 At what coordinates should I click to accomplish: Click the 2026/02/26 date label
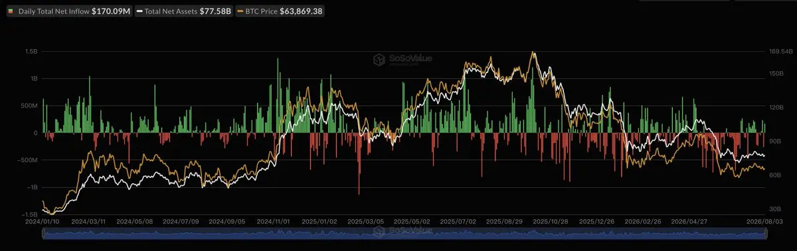click(642, 221)
